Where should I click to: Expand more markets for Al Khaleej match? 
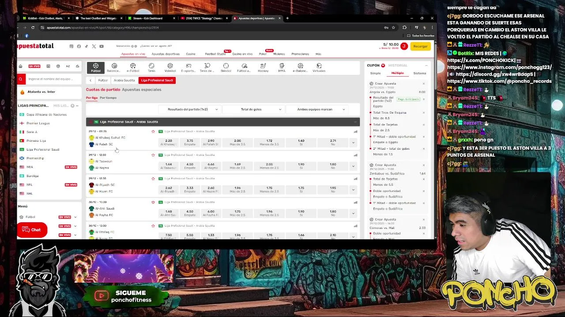coord(353,142)
